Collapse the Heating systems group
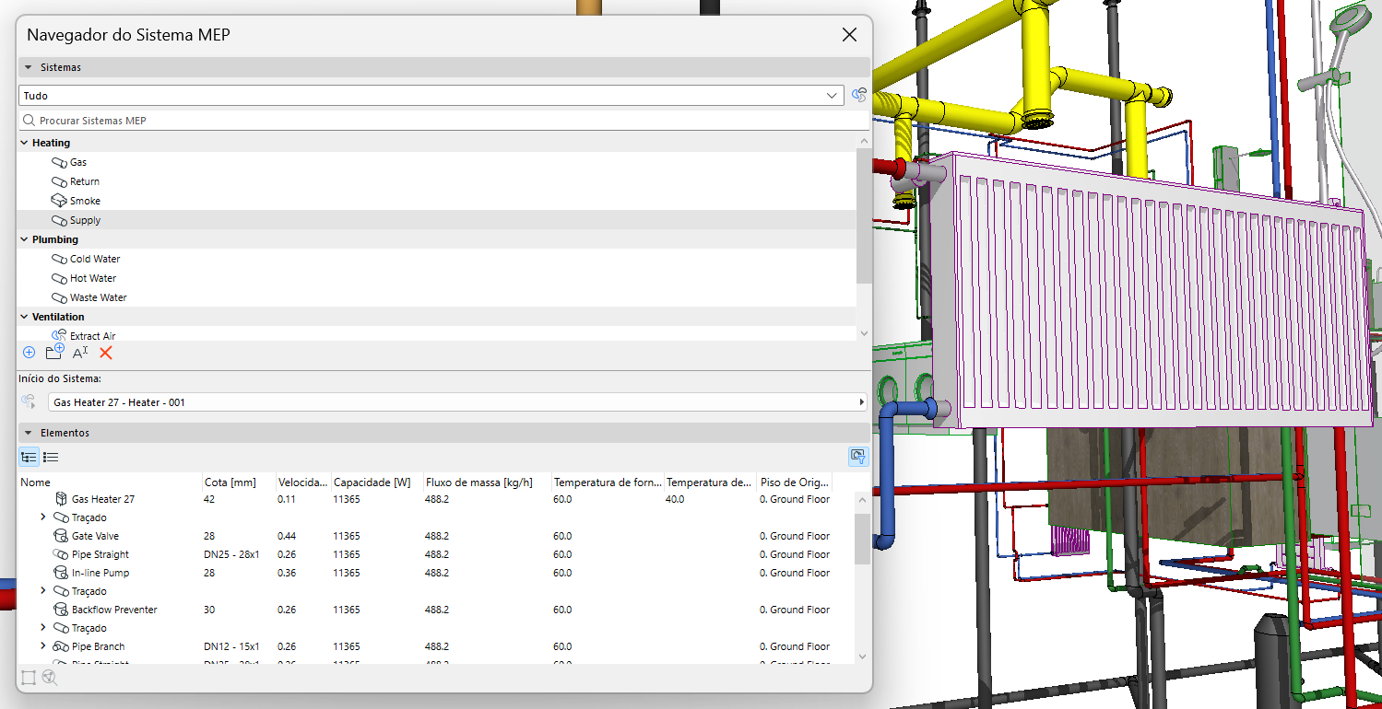Screen dimensions: 1382x709 click(x=24, y=143)
